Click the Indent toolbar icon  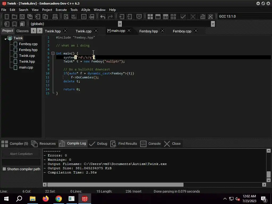coord(122,17)
